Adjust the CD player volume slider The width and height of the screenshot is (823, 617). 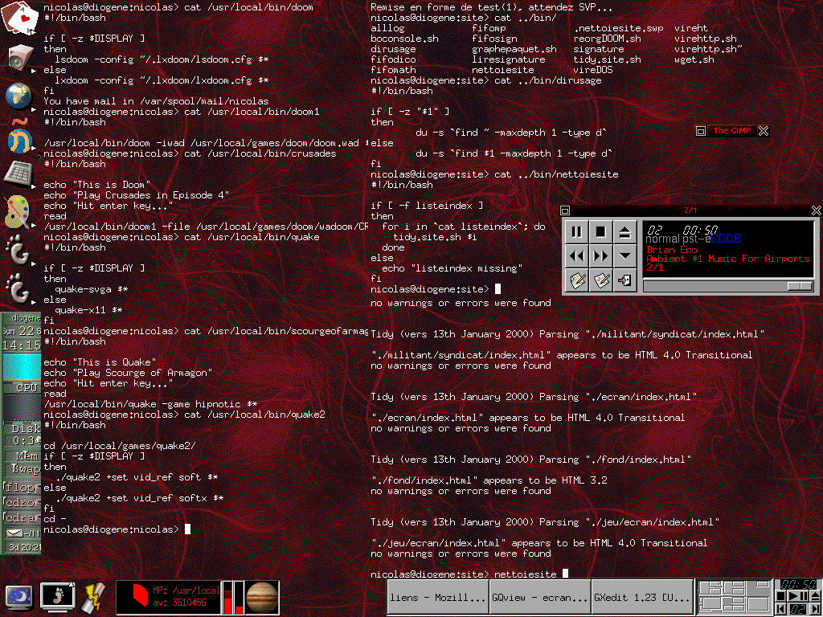tap(799, 286)
